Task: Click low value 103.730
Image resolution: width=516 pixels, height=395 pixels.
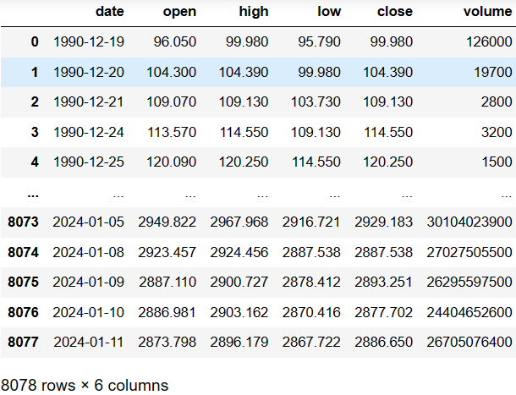Action: tap(316, 101)
